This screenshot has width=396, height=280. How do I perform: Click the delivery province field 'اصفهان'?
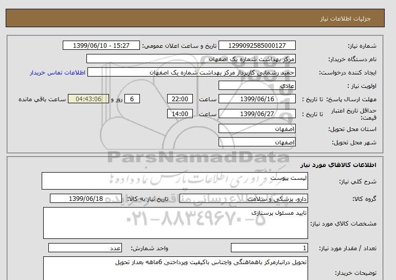pyautogui.click(x=257, y=128)
